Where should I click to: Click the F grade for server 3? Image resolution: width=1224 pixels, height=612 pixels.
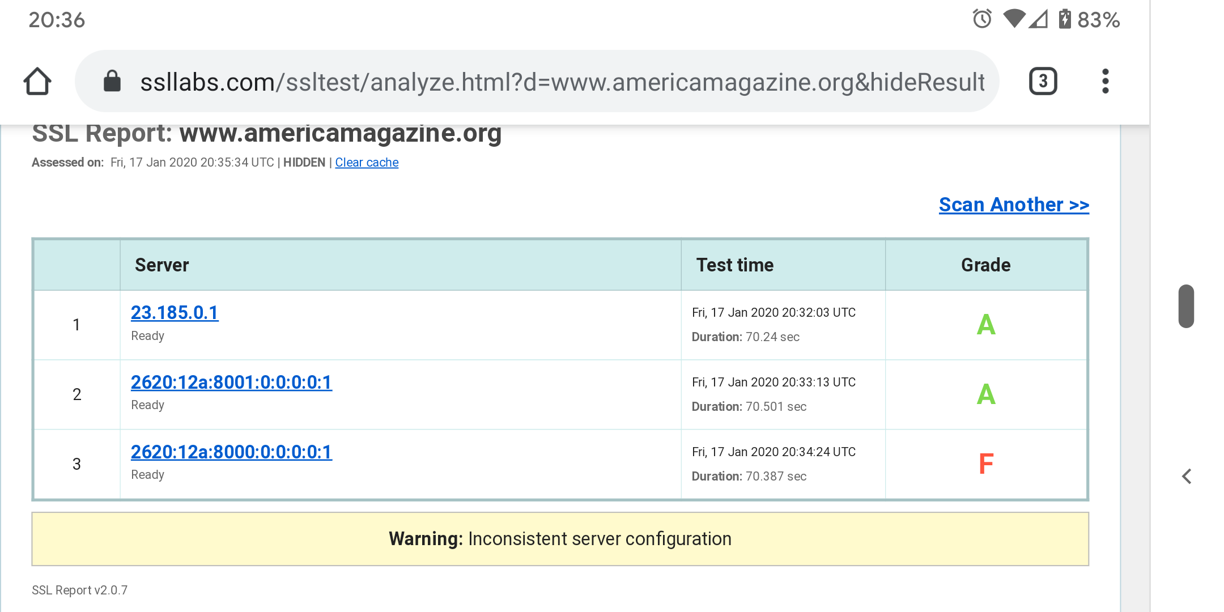(x=986, y=464)
